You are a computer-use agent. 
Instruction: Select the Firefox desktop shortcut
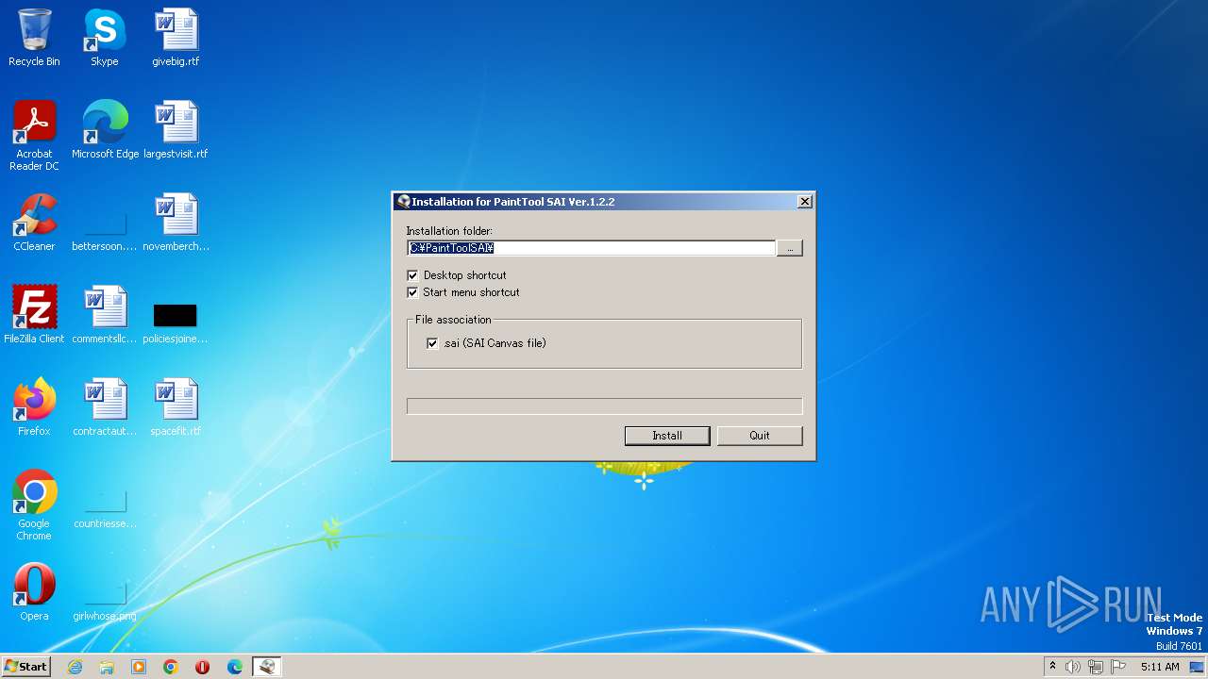click(x=34, y=407)
